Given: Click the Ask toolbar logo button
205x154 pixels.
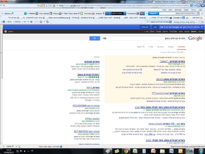Looking at the screenshot, I should 142,13.
